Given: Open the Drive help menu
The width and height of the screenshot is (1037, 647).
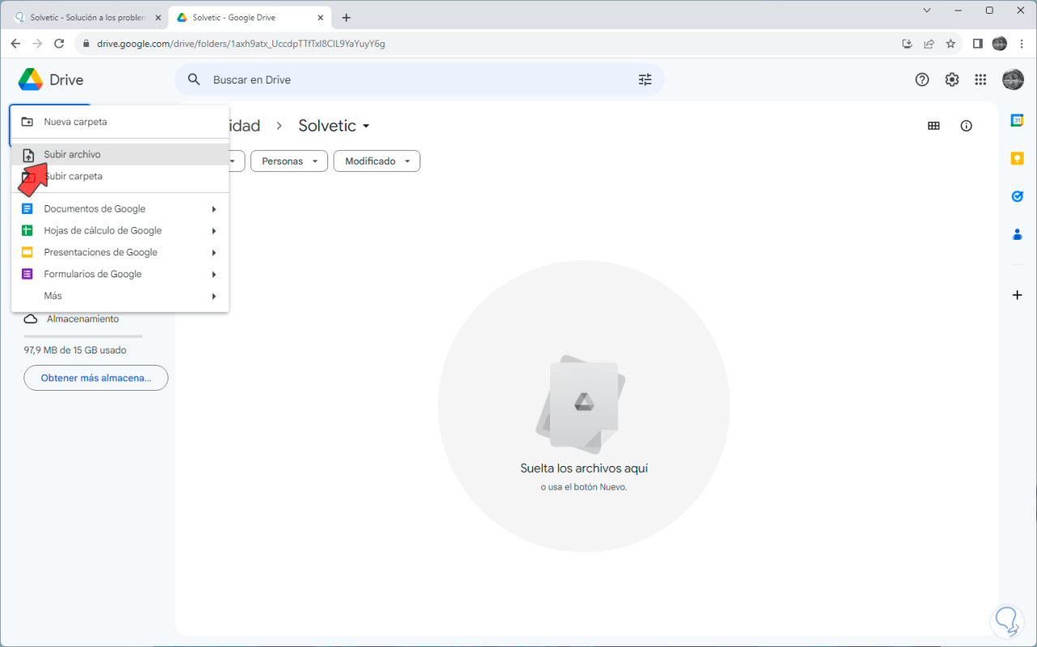Looking at the screenshot, I should click(922, 79).
